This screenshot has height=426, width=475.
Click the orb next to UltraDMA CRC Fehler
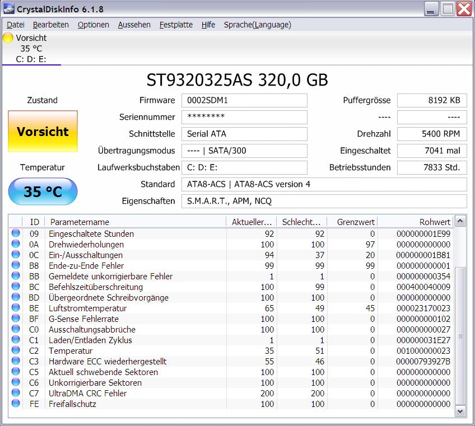coord(16,393)
